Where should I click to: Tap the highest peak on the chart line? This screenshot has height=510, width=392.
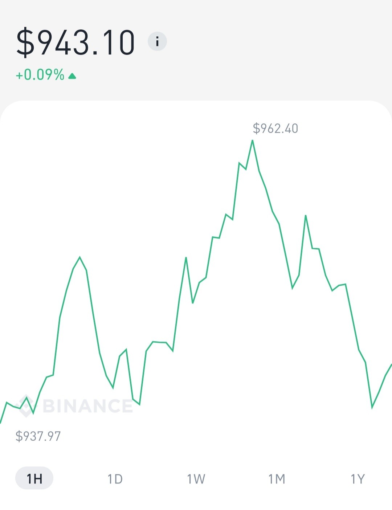pos(253,140)
